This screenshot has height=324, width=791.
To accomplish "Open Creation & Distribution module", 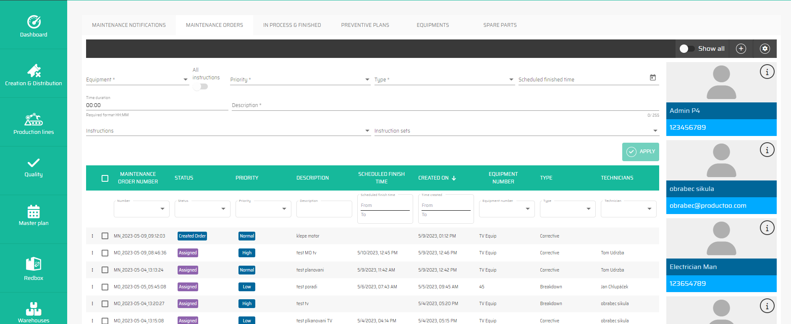I will click(x=34, y=75).
